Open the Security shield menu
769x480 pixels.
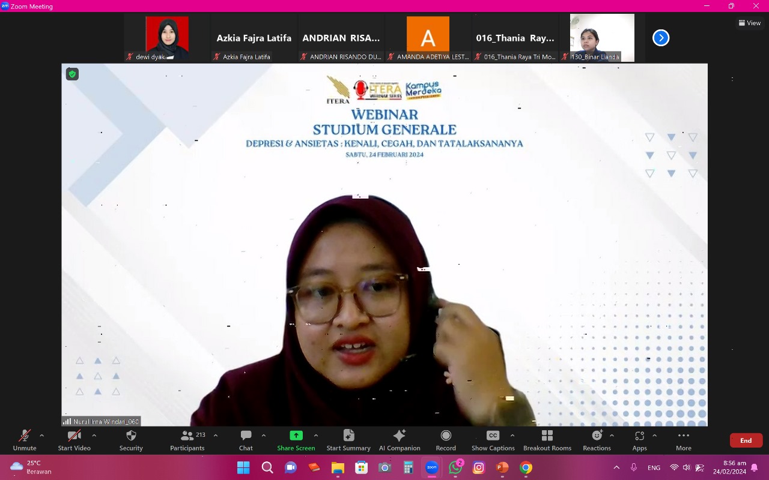[131, 440]
